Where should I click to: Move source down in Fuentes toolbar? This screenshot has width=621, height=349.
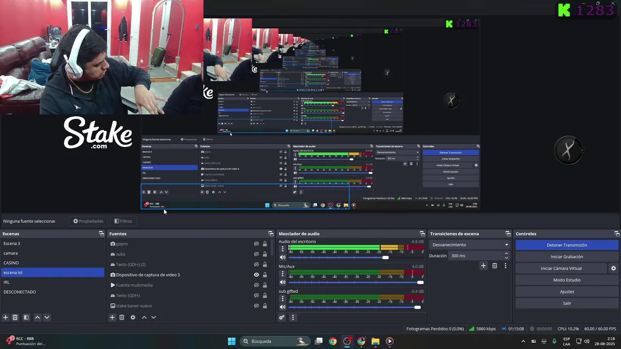[x=153, y=317]
